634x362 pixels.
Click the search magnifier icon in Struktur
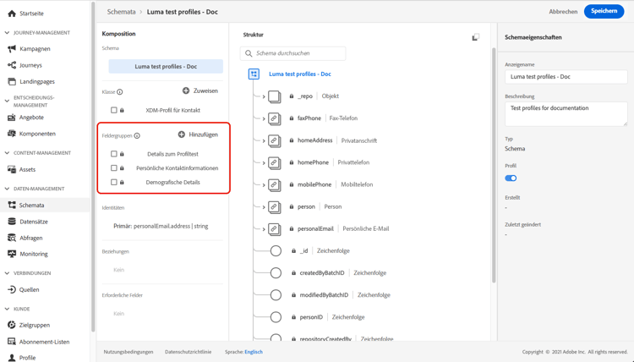[x=249, y=53]
